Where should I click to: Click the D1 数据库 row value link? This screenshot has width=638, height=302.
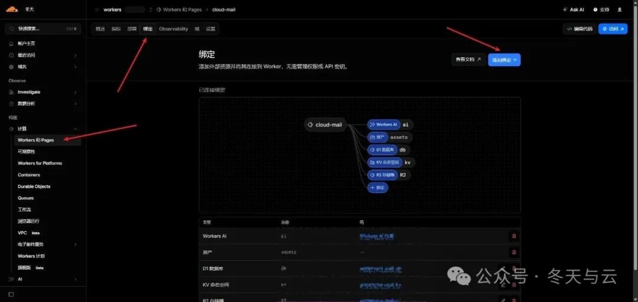(380, 268)
